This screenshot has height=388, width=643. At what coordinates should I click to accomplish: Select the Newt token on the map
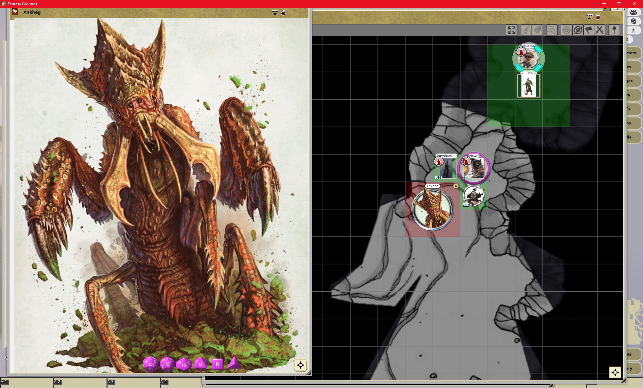(474, 168)
